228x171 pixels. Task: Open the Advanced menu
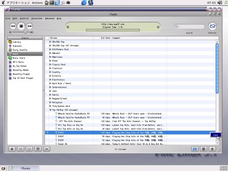(50, 18)
